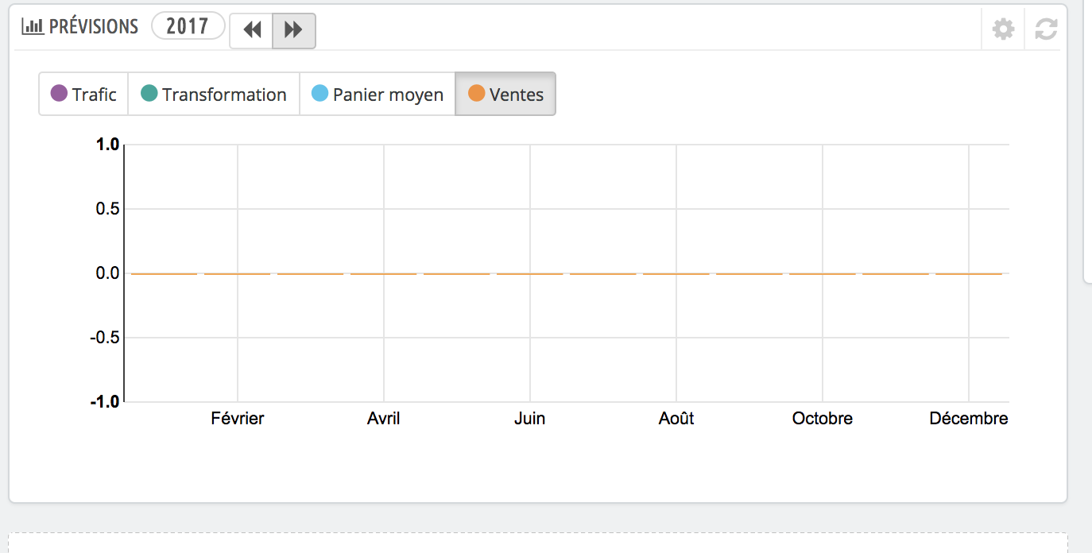Select the Ventes series button
The image size is (1092, 553).
click(x=505, y=94)
